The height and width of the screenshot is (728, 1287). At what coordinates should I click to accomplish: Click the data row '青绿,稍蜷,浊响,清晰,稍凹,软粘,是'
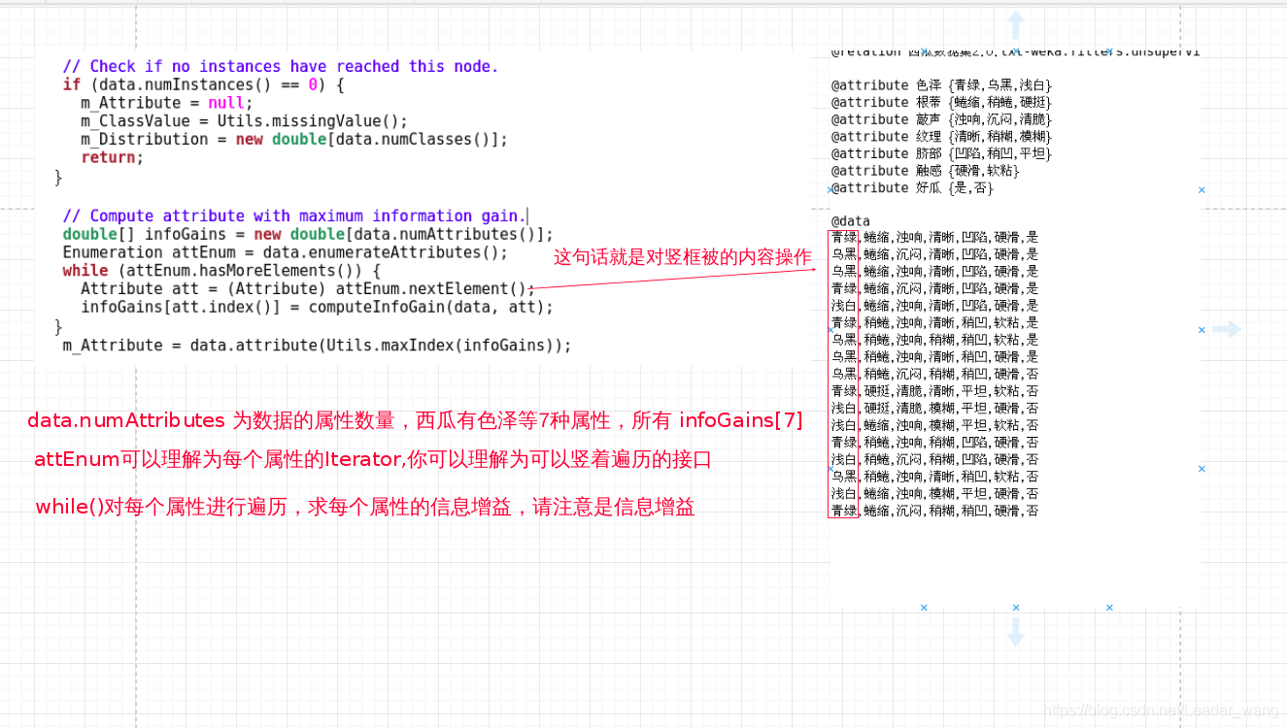click(x=934, y=322)
